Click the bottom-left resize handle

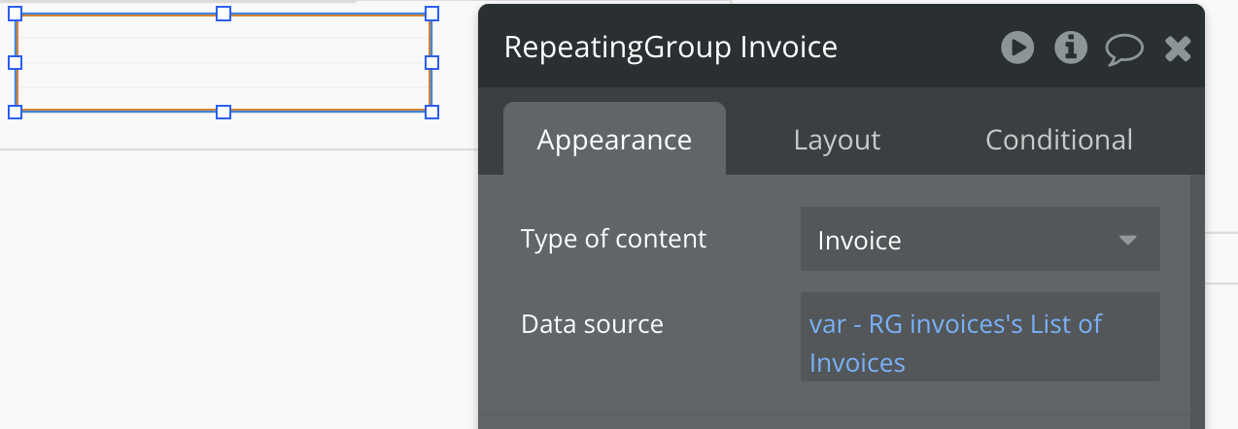click(15, 112)
